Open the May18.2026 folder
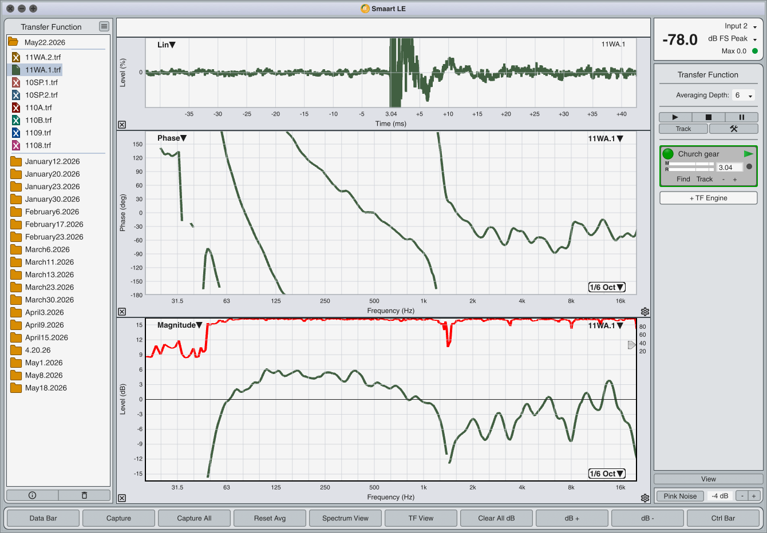This screenshot has width=767, height=533. point(39,388)
